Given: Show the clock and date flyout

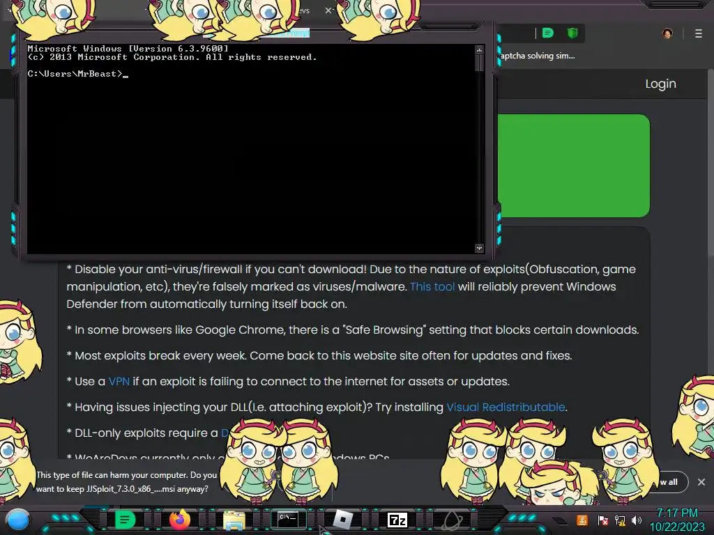Looking at the screenshot, I should click(676, 520).
